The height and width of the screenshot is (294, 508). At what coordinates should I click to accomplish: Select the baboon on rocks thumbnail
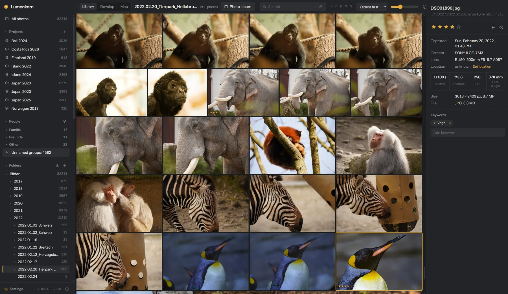pyautogui.click(x=379, y=146)
